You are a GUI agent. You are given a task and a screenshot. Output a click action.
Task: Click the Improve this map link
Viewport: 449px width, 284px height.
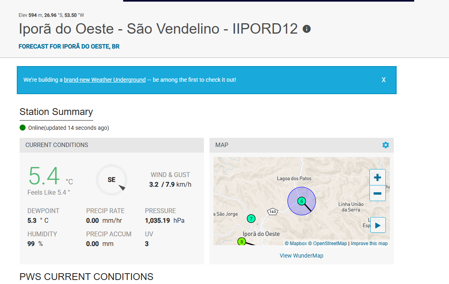[369, 244]
